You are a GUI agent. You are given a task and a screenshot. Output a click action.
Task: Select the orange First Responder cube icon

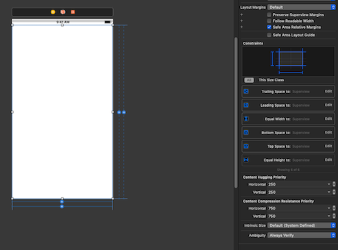pos(63,12)
